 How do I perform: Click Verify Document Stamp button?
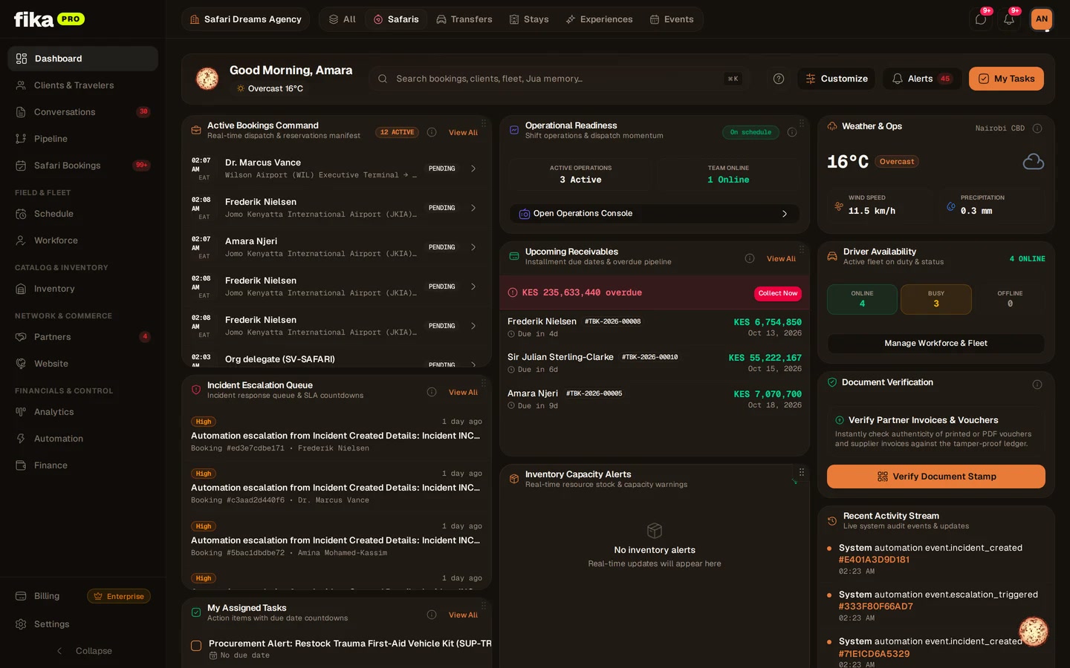[936, 477]
